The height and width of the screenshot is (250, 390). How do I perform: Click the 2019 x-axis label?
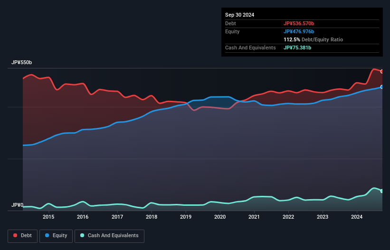coord(186,217)
